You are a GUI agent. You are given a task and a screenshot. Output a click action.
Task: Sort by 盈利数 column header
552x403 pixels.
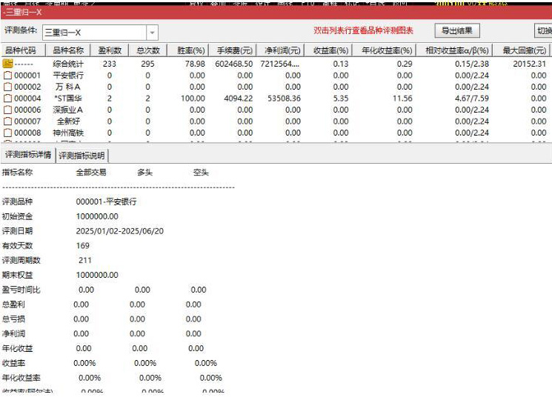tap(110, 50)
